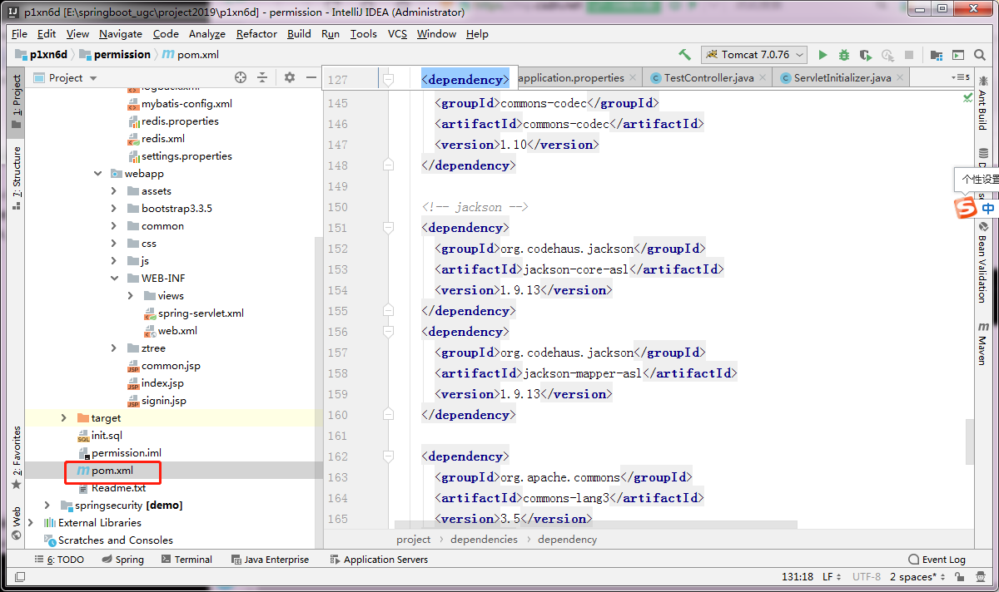
Task: Select pom.xml in project tree
Action: click(112, 471)
